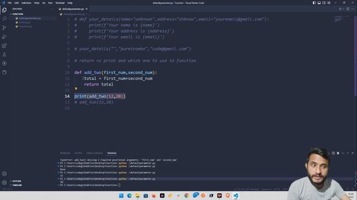Collapse the FUNCTION folder section
This screenshot has width=357, height=200.
click(x=18, y=14)
